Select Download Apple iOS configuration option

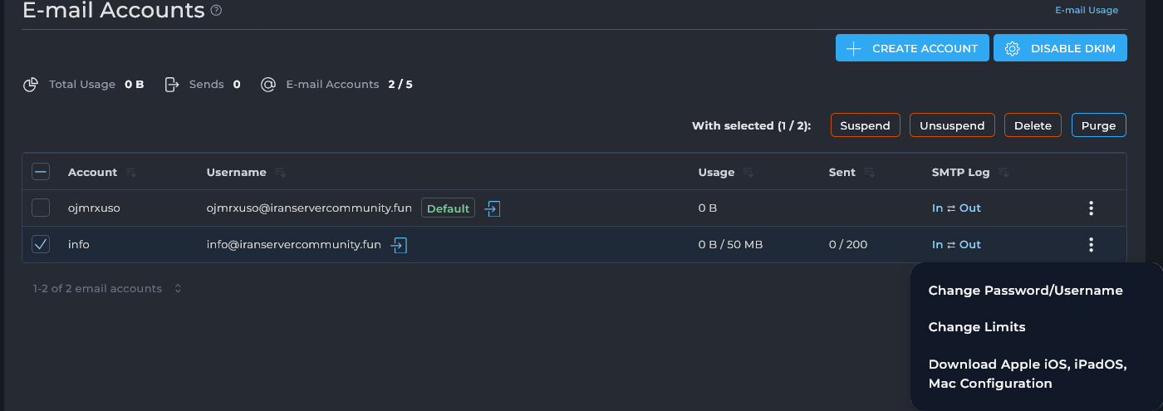coord(1033,374)
